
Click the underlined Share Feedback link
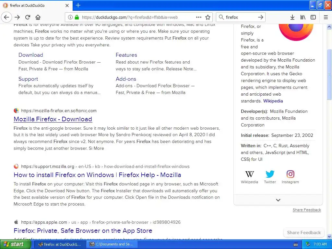click(x=307, y=210)
